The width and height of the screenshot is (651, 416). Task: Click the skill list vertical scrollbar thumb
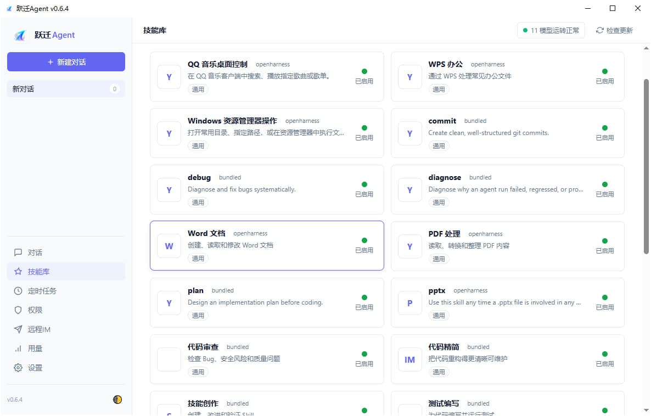(646, 166)
